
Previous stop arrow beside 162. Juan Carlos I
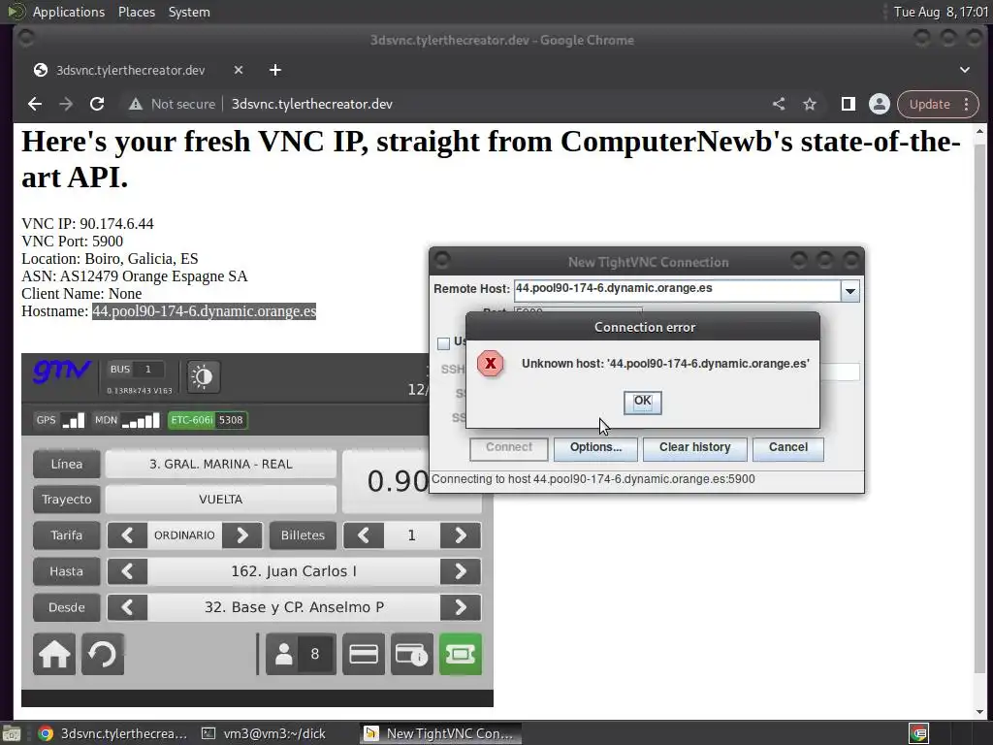[x=127, y=571]
